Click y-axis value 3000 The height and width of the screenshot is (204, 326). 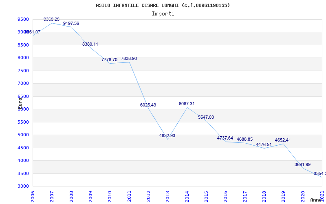click(x=23, y=186)
